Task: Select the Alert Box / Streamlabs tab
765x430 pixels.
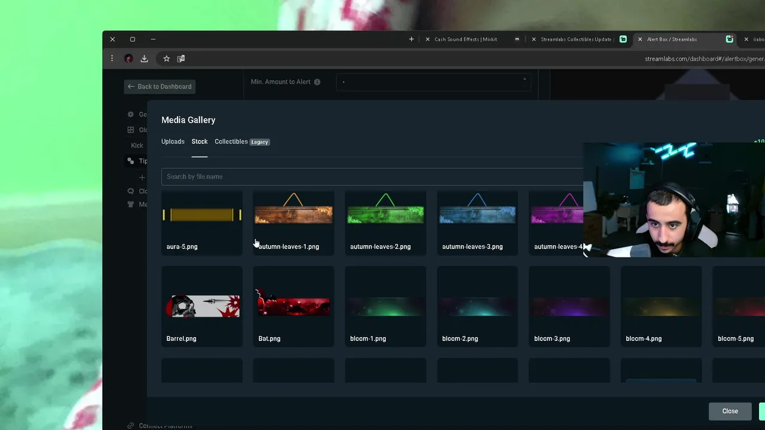Action: pyautogui.click(x=672, y=39)
